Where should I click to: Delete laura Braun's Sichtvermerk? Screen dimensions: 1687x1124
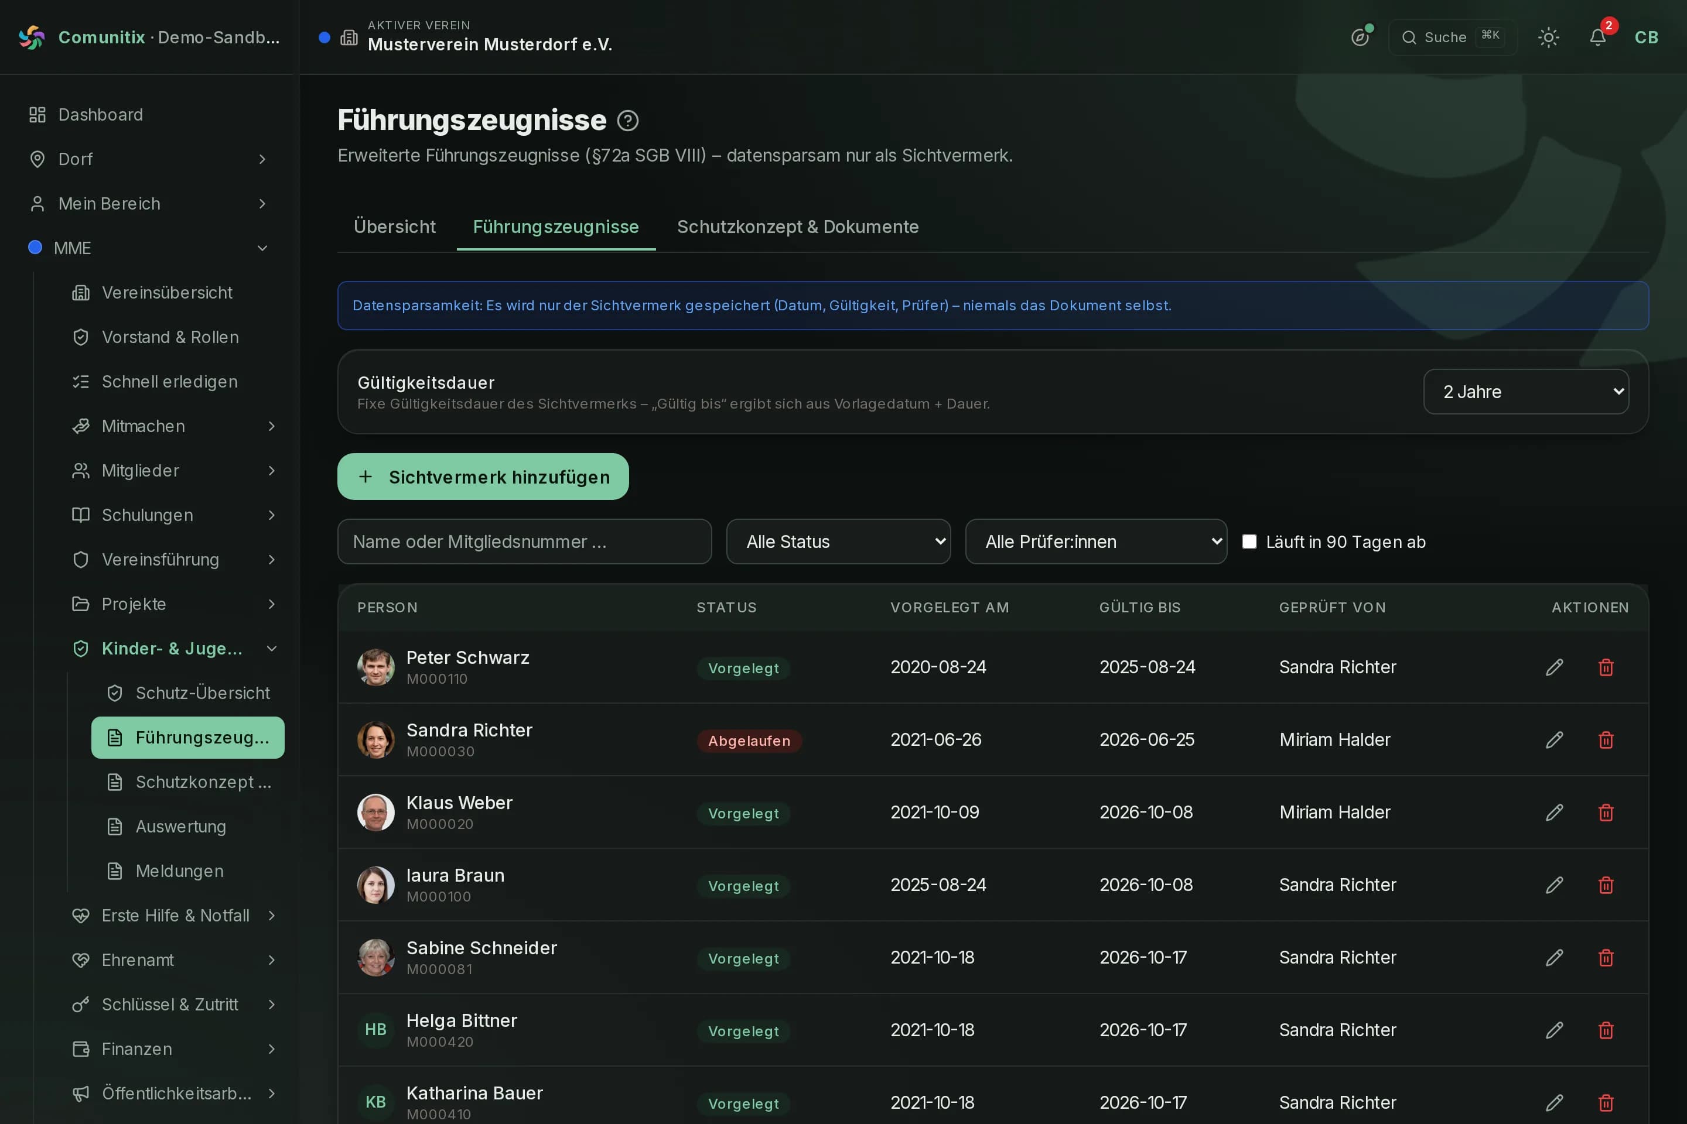(x=1606, y=885)
